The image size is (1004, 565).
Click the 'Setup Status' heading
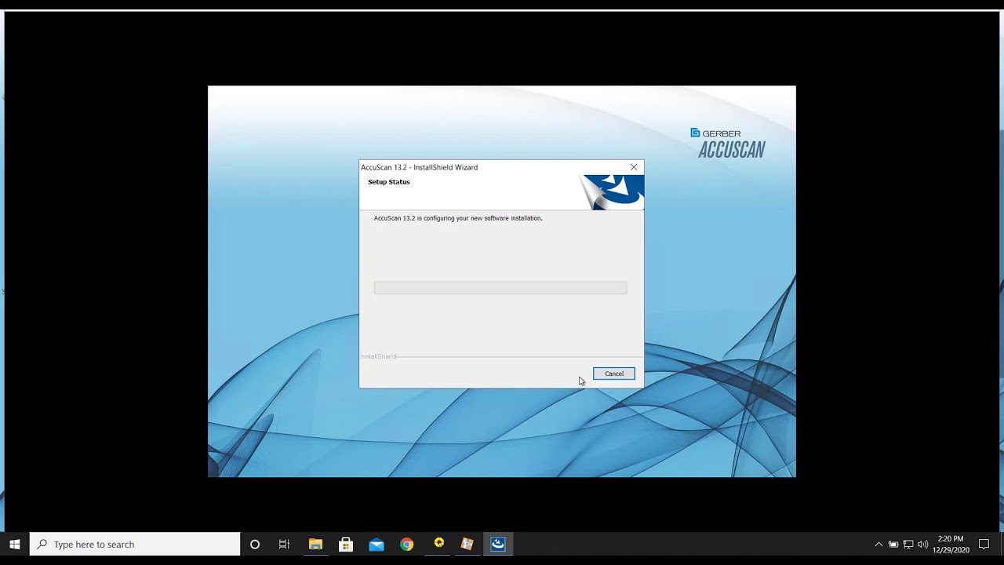[x=389, y=182]
